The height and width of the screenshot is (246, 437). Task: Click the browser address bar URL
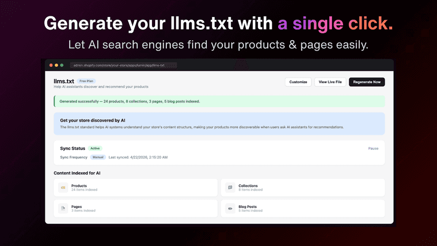pyautogui.click(x=123, y=65)
